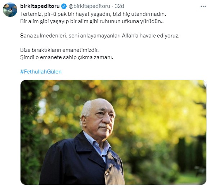Open the tweet's three-dot more menu

[x=203, y=6]
